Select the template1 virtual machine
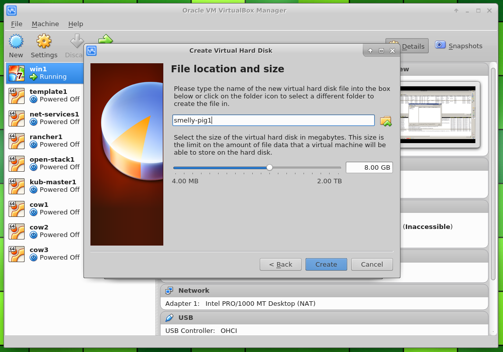 click(x=45, y=95)
